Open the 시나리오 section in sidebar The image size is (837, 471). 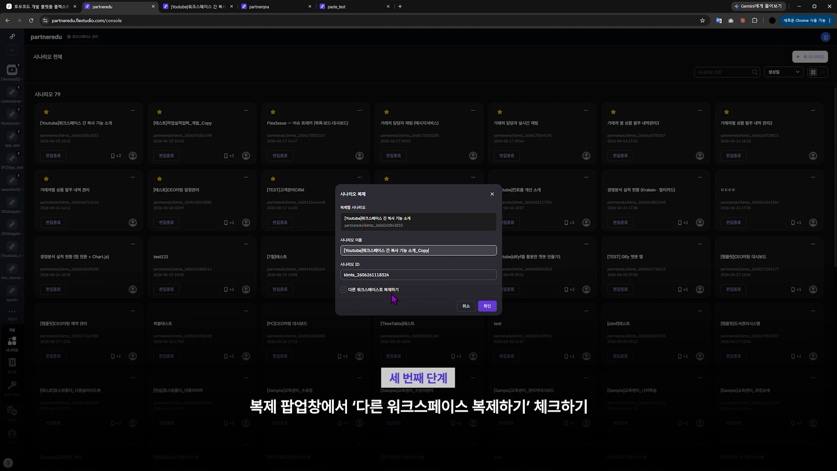pos(12,343)
